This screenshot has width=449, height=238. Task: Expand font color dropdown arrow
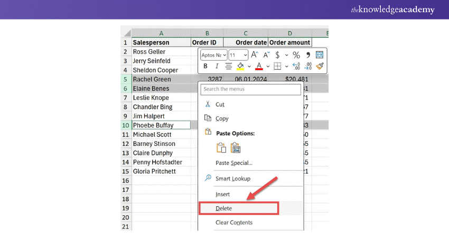point(268,67)
